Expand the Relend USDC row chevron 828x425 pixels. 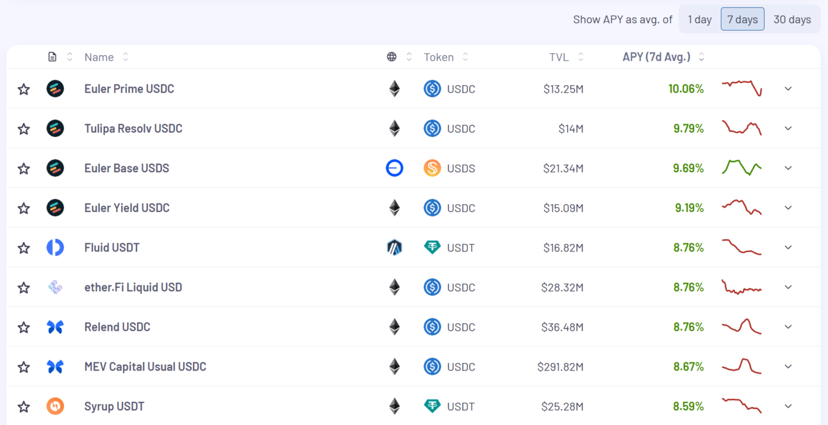788,327
